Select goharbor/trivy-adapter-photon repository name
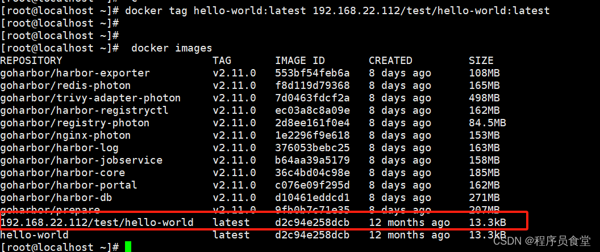 (x=90, y=98)
